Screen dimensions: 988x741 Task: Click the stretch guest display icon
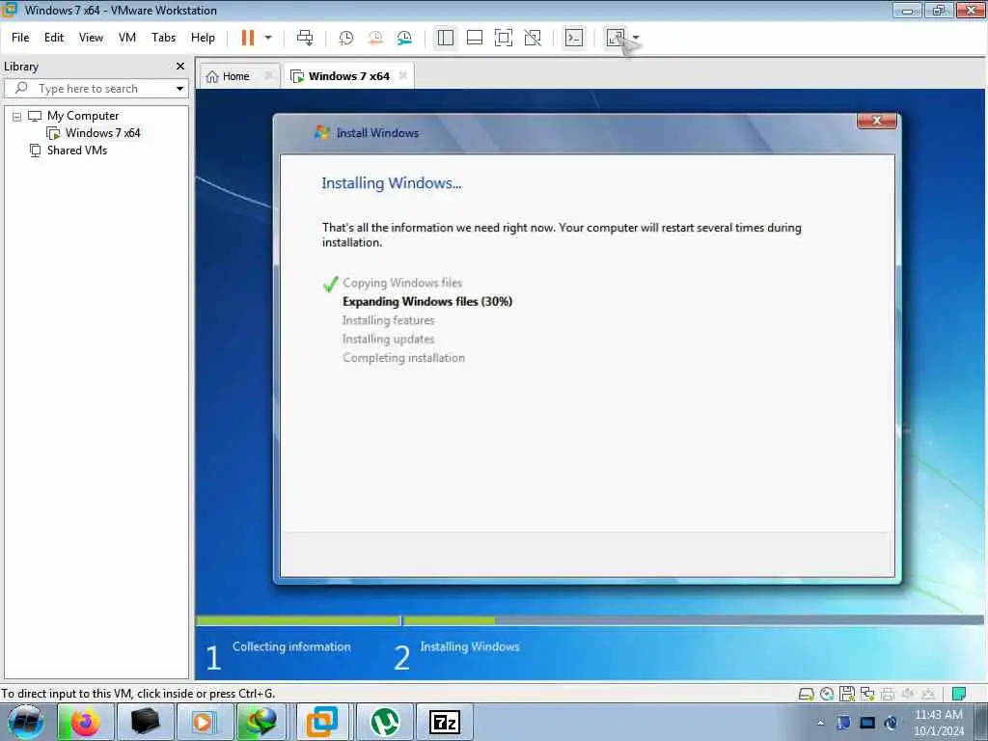pyautogui.click(x=615, y=38)
